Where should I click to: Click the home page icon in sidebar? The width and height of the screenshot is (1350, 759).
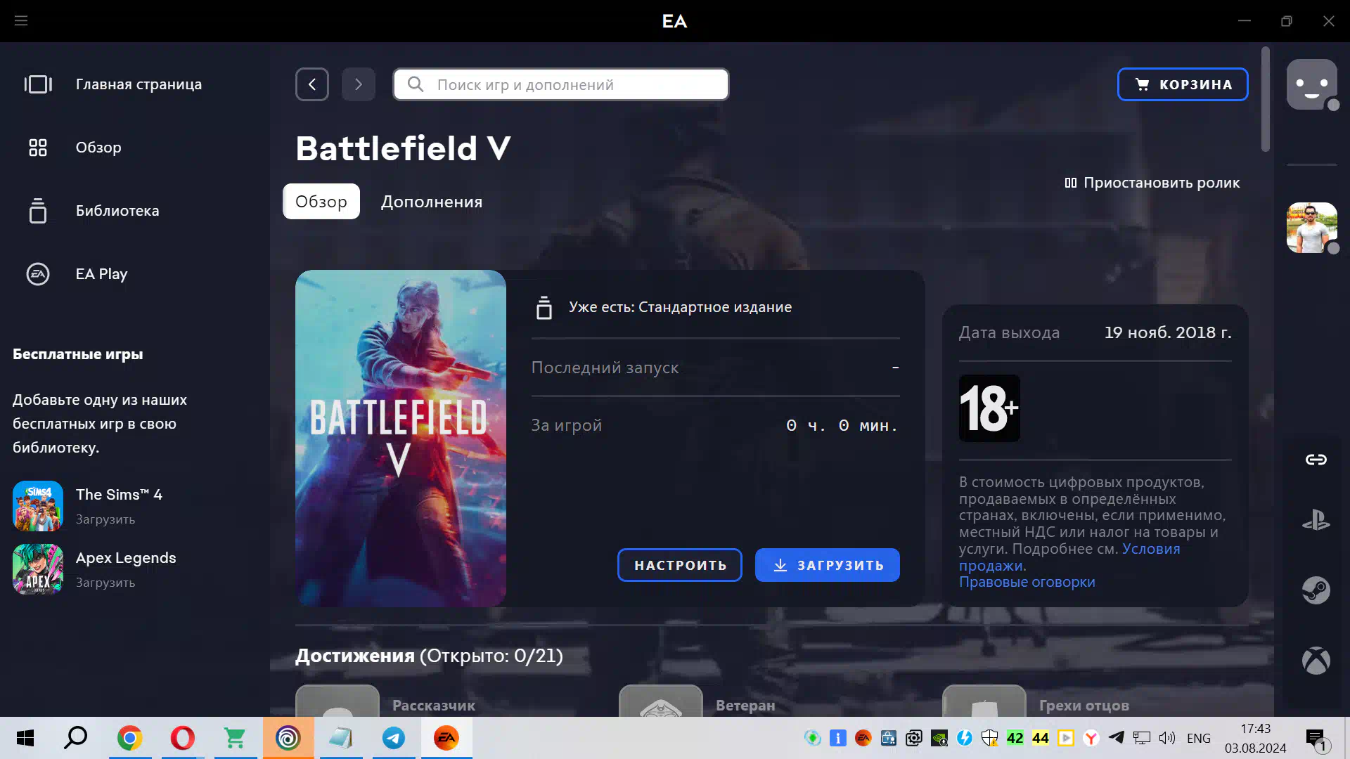[x=38, y=84]
